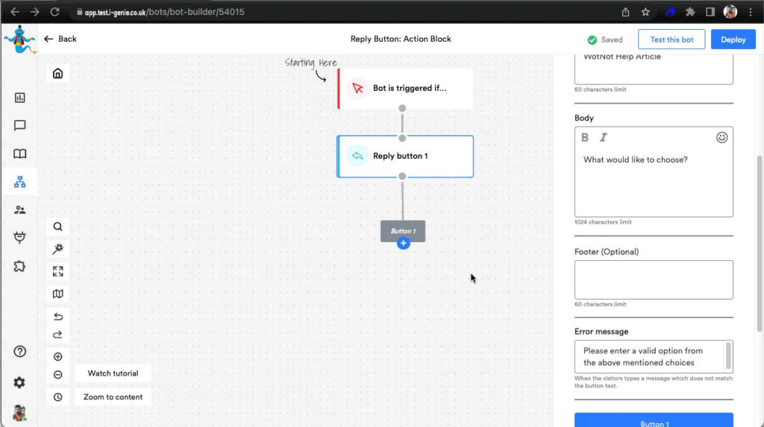Zoom in with the plus circle icon
The width and height of the screenshot is (764, 427).
click(x=57, y=357)
